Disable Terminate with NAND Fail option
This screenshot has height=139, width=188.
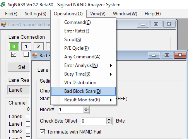point(42,132)
